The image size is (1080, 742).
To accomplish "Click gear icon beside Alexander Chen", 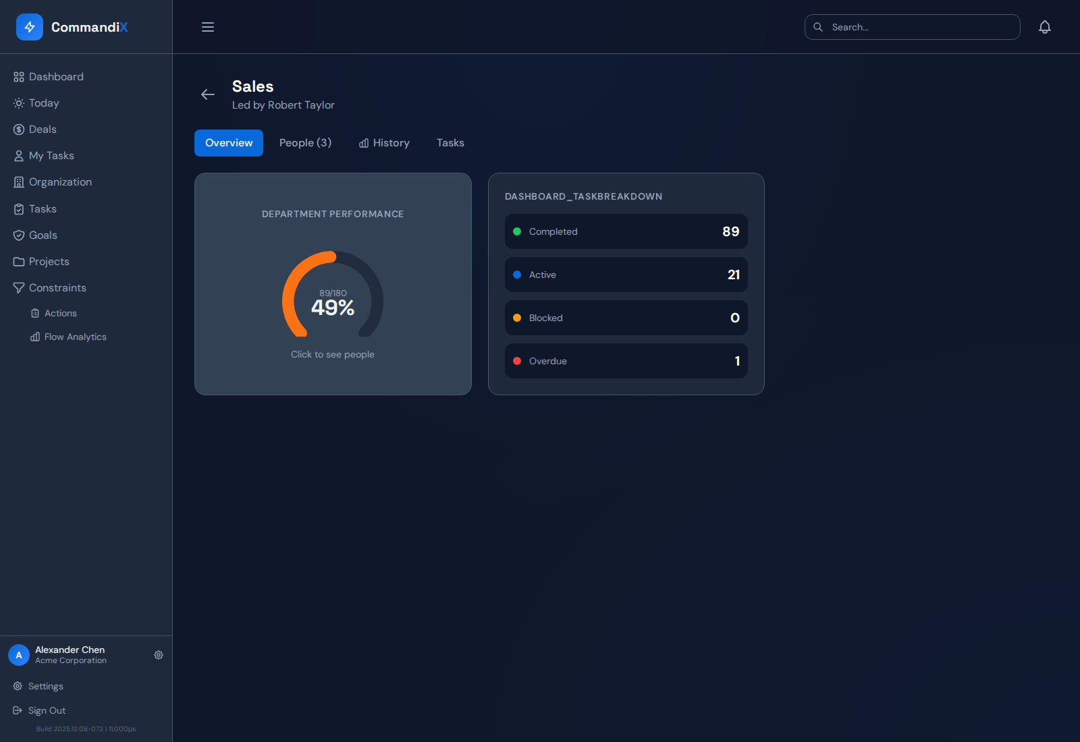I will click(x=159, y=655).
